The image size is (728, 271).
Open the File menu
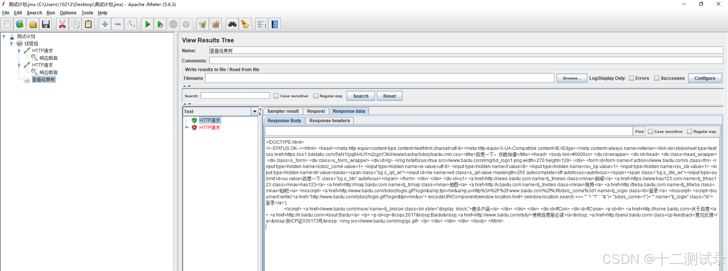pos(6,13)
